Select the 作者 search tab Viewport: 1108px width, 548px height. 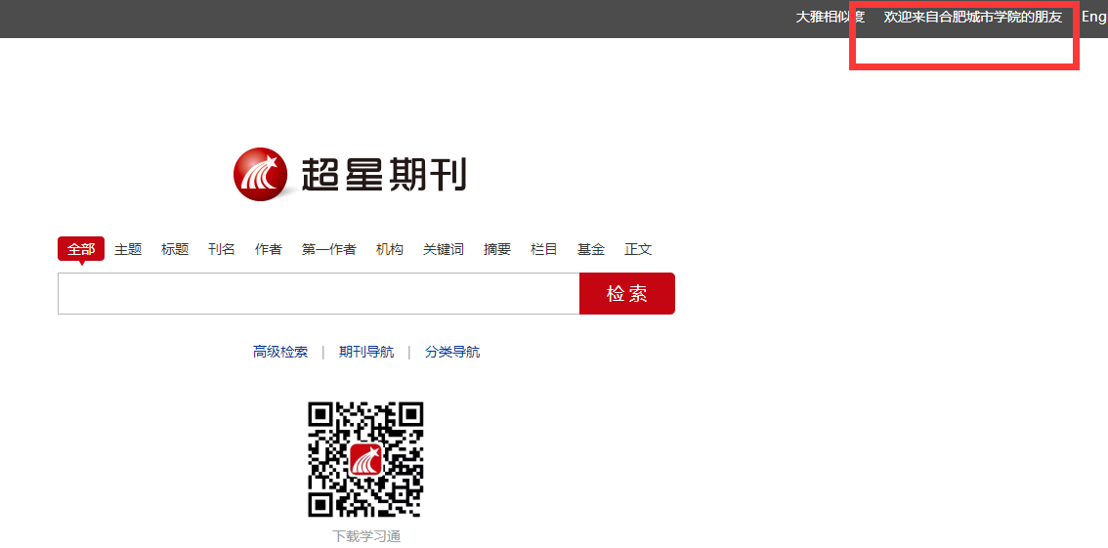[269, 248]
